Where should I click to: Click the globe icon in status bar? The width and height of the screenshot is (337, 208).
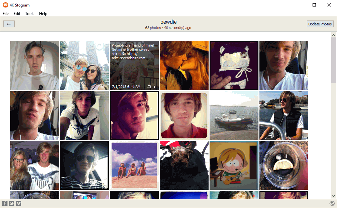tap(332, 203)
